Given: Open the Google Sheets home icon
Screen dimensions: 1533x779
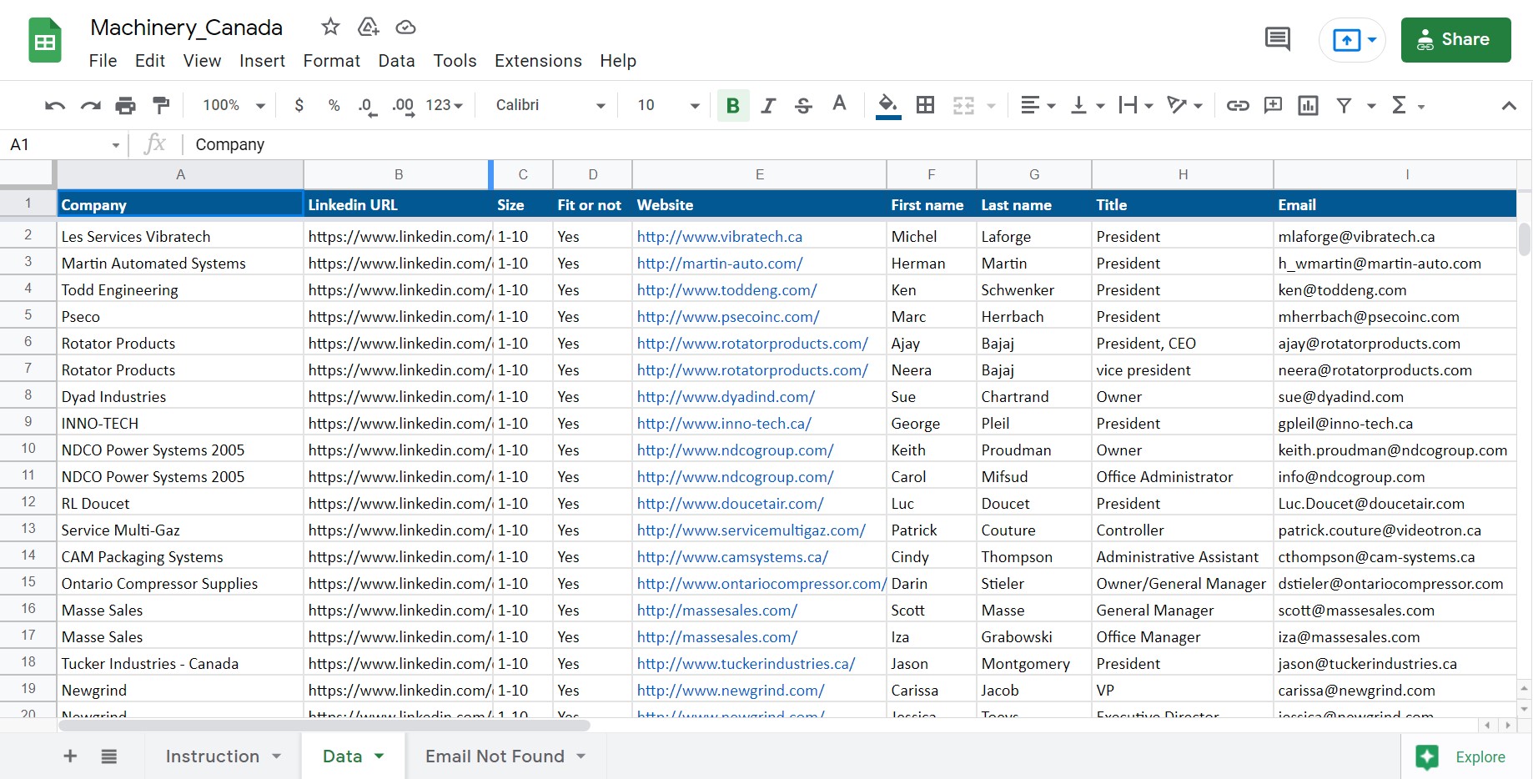Looking at the screenshot, I should [45, 40].
